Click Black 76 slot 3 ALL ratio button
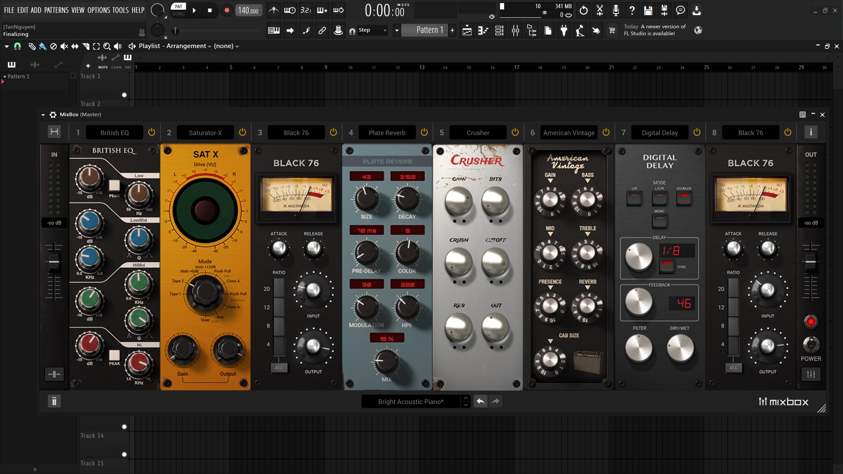 [279, 367]
